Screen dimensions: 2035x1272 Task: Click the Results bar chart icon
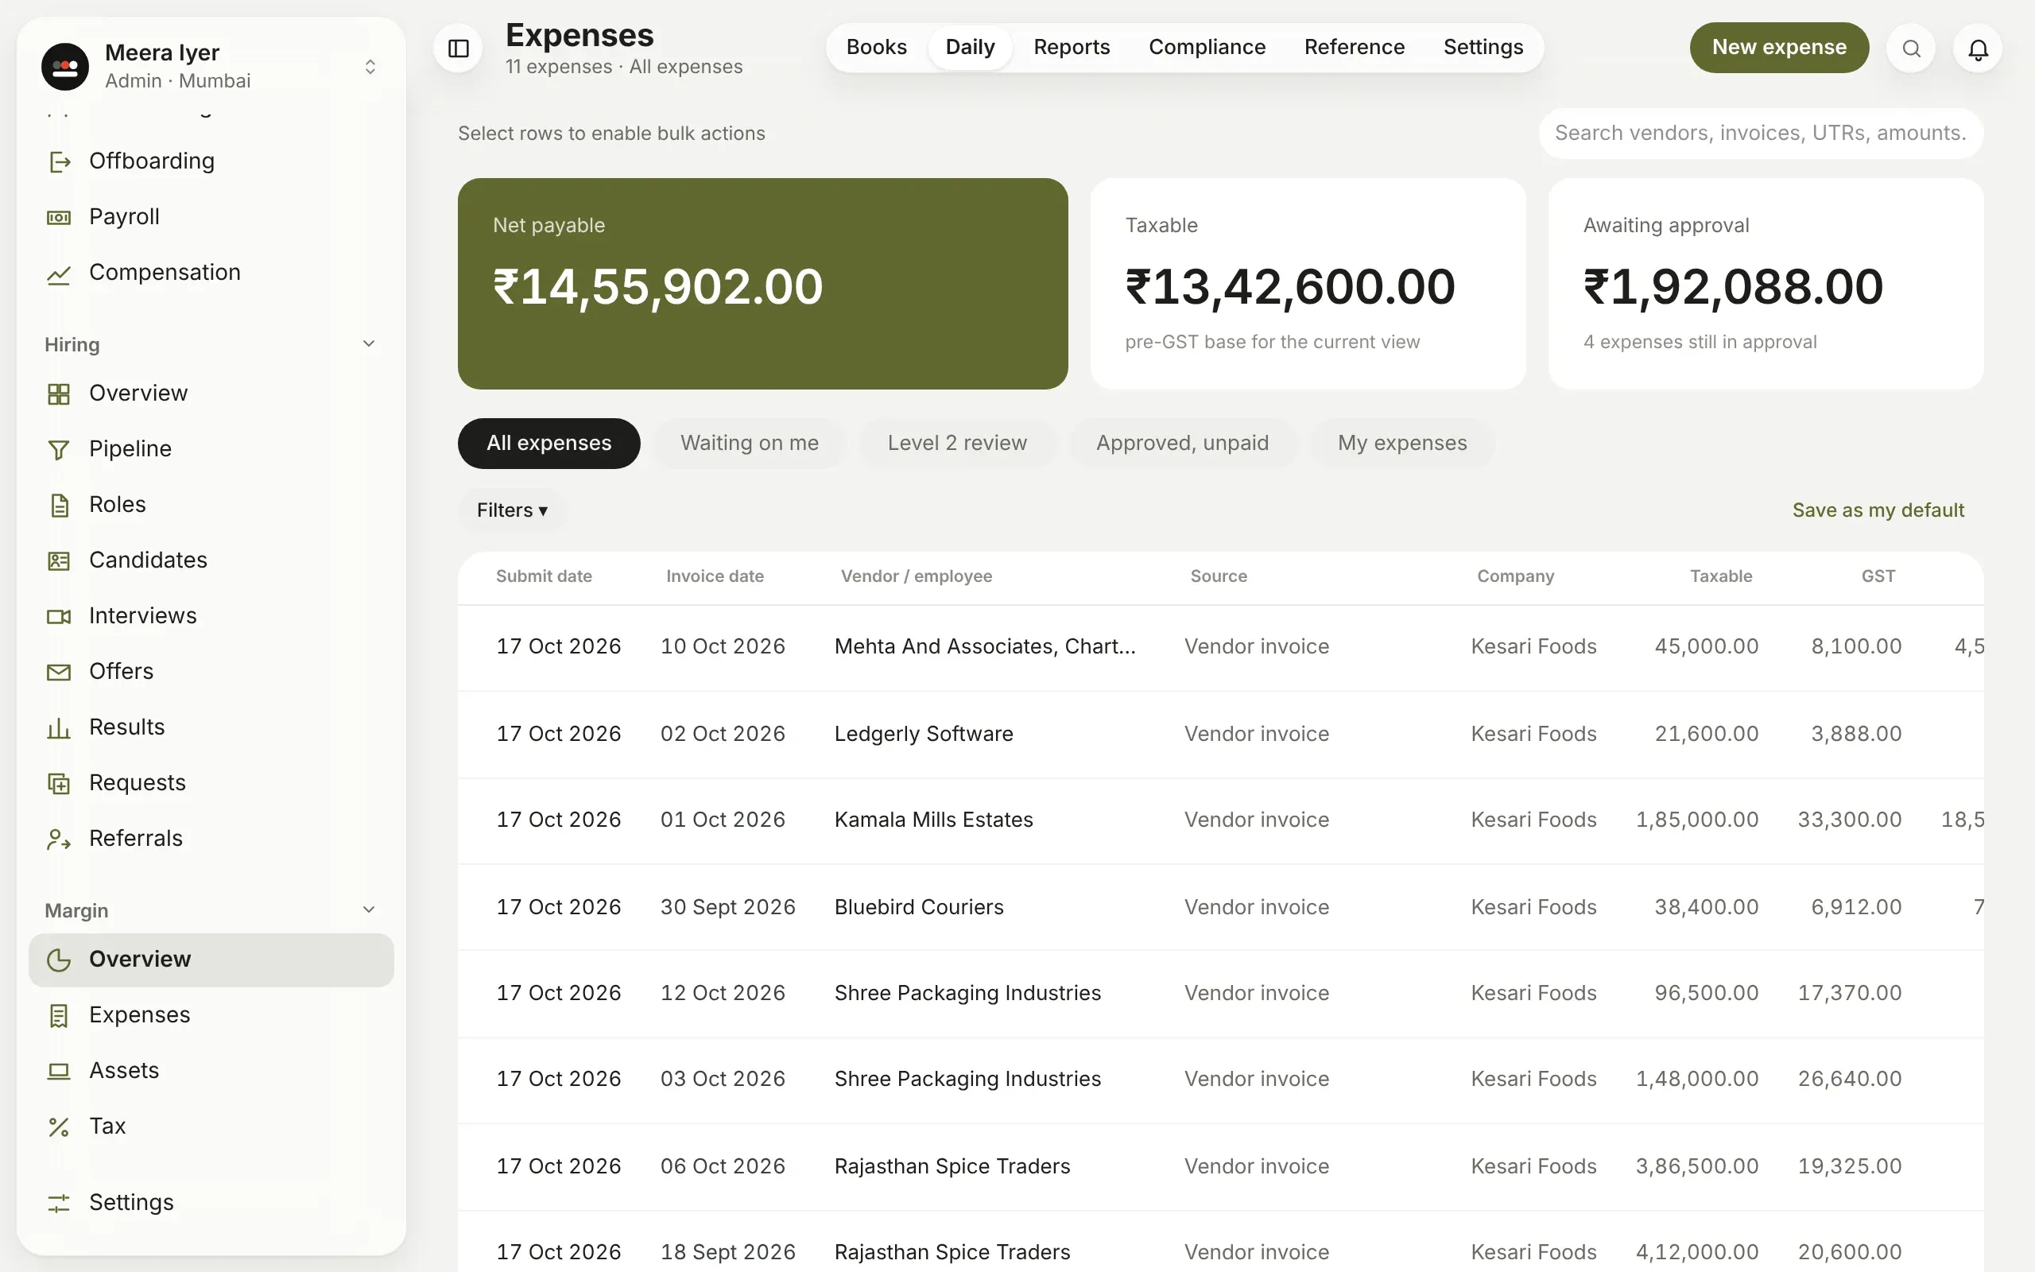(x=59, y=727)
